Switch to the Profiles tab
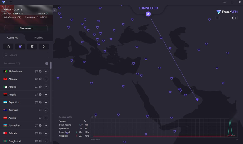This screenshot has height=144, width=243. point(38,37)
